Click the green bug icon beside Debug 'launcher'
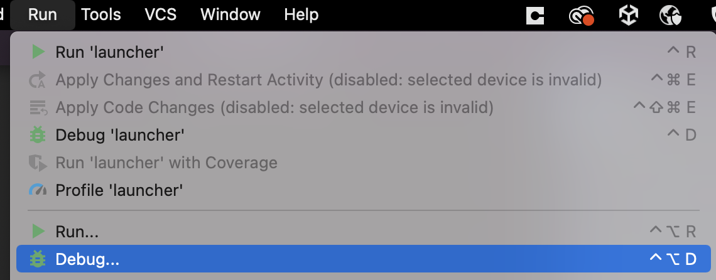The image size is (716, 280). coord(38,135)
